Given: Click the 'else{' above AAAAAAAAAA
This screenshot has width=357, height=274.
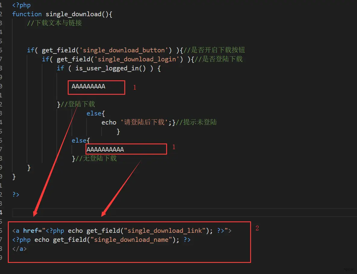Looking at the screenshot, I should 81,140.
